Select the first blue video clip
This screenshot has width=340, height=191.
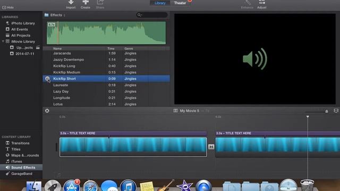pos(133,147)
